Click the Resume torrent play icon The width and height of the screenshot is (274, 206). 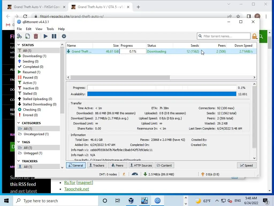coord(45,36)
